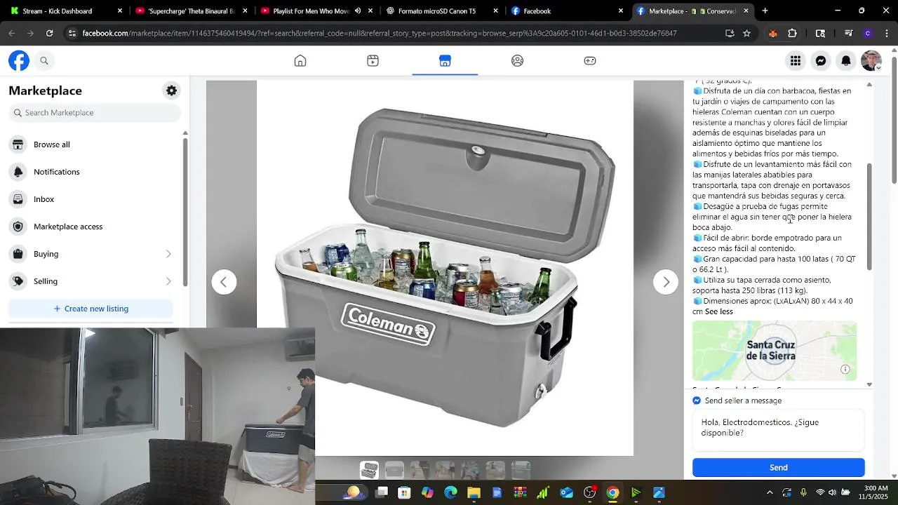Open Copilot from taskbar
Viewport: 898px width, 505px height.
point(427,492)
